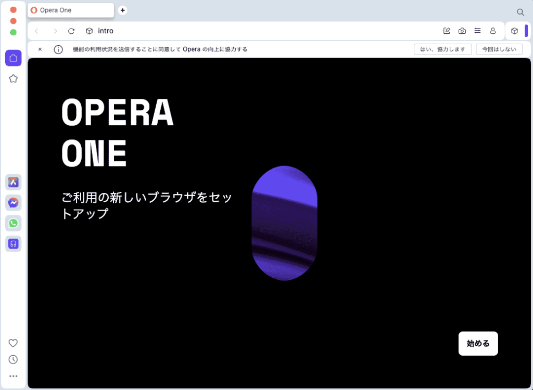The height and width of the screenshot is (390, 533).
Task: Open WhatsApp from the sidebar
Action: click(13, 223)
